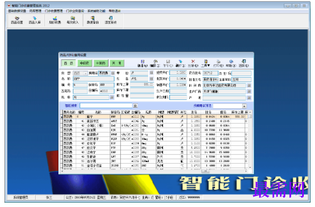Image resolution: width=315 pixels, height=207 pixels.
Task: Click the red X 删除 icon
Action: pyautogui.click(x=193, y=63)
